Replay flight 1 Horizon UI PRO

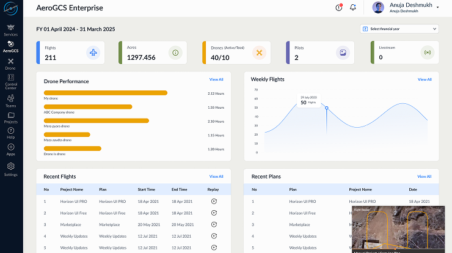[x=214, y=202]
